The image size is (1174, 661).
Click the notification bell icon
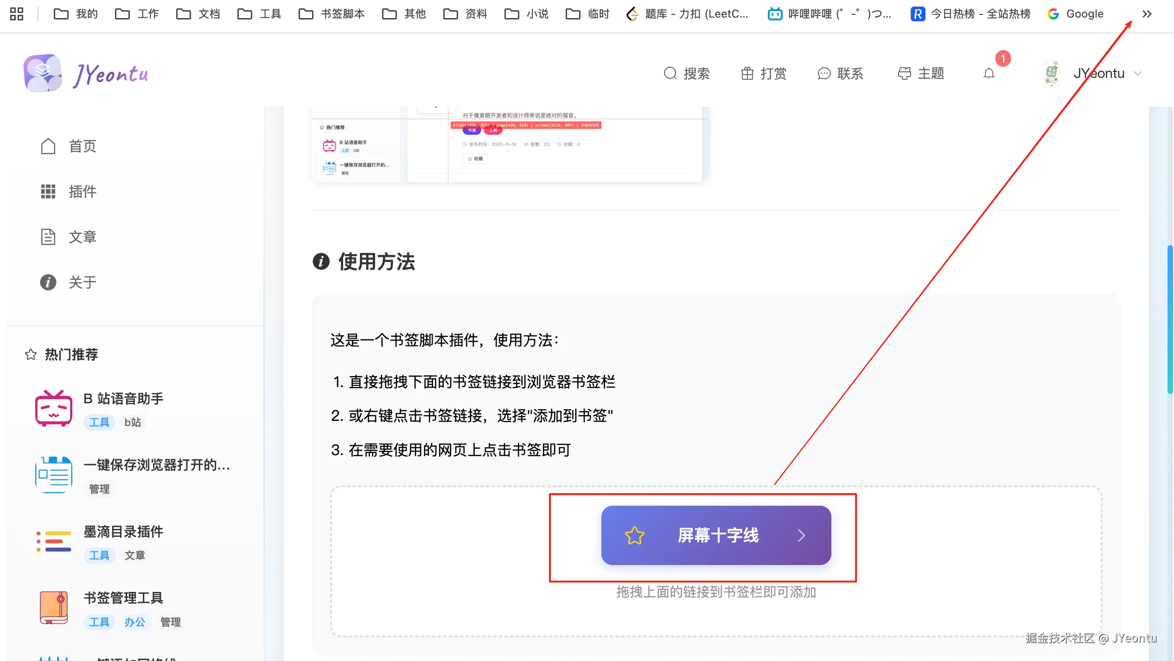[x=989, y=74]
